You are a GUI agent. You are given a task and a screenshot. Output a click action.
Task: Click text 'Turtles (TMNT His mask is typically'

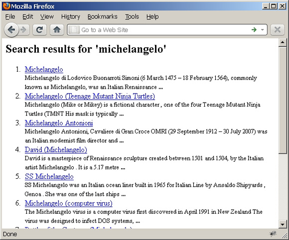tap(71, 114)
